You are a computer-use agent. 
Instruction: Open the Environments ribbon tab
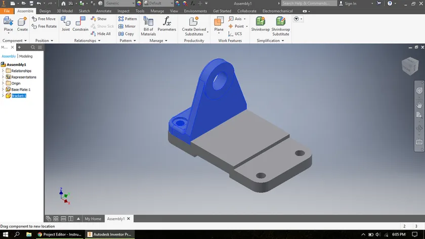(195, 11)
